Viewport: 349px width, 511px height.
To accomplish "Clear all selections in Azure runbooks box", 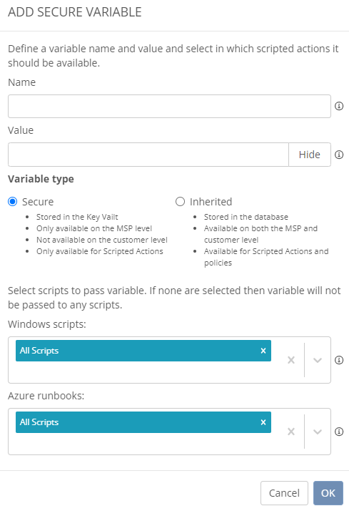I will pyautogui.click(x=291, y=432).
